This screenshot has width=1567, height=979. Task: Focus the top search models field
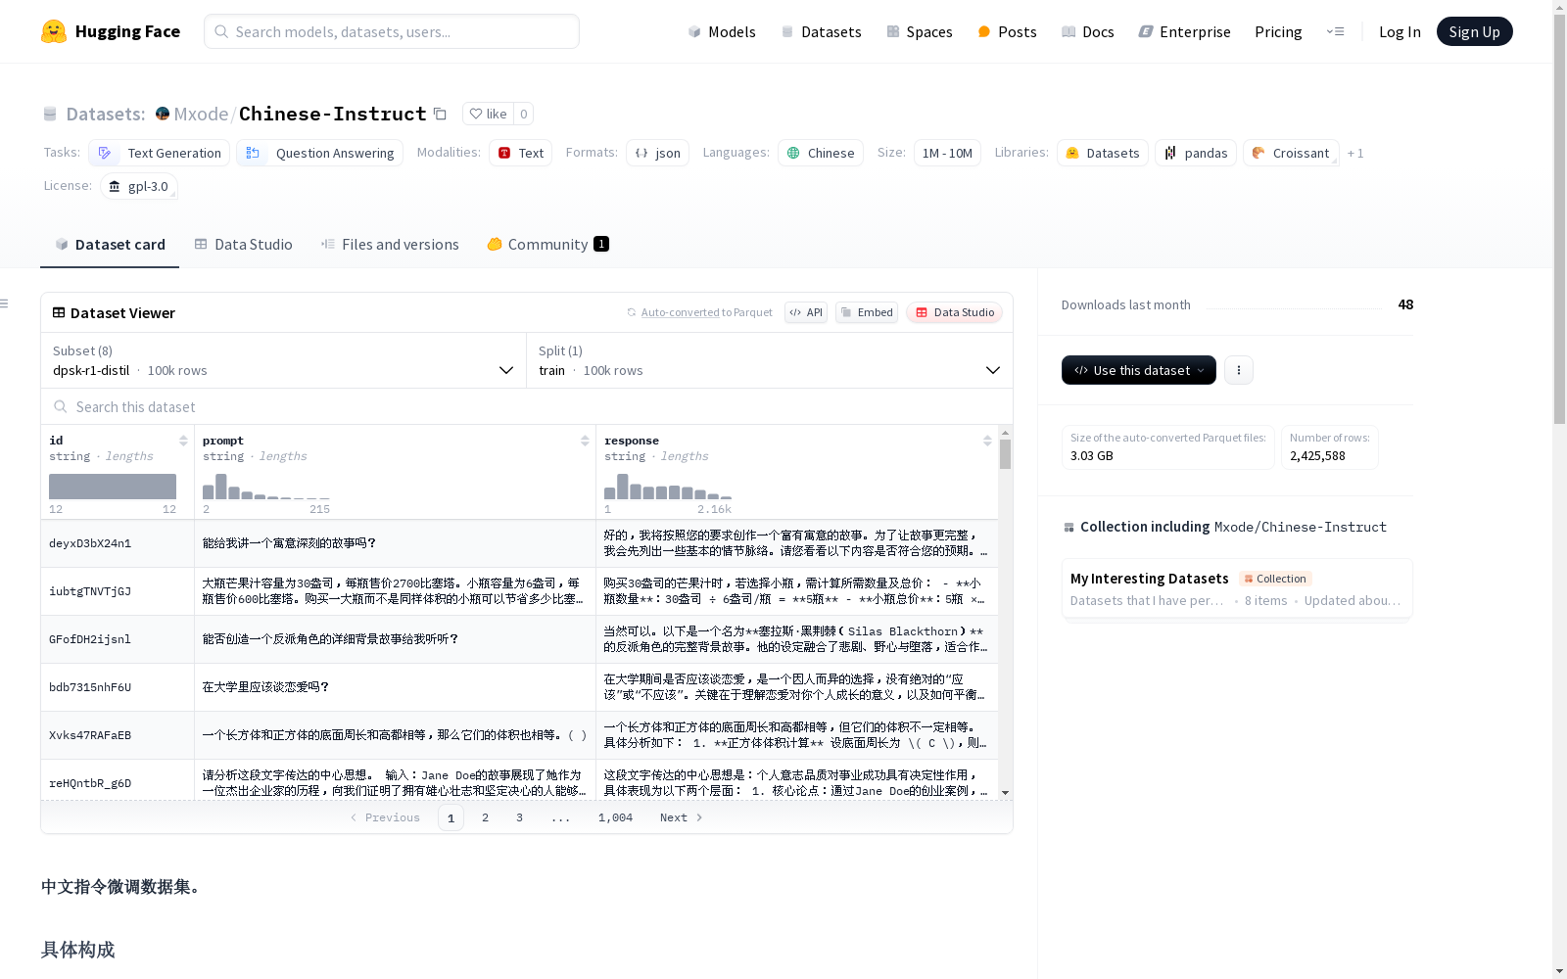392,31
